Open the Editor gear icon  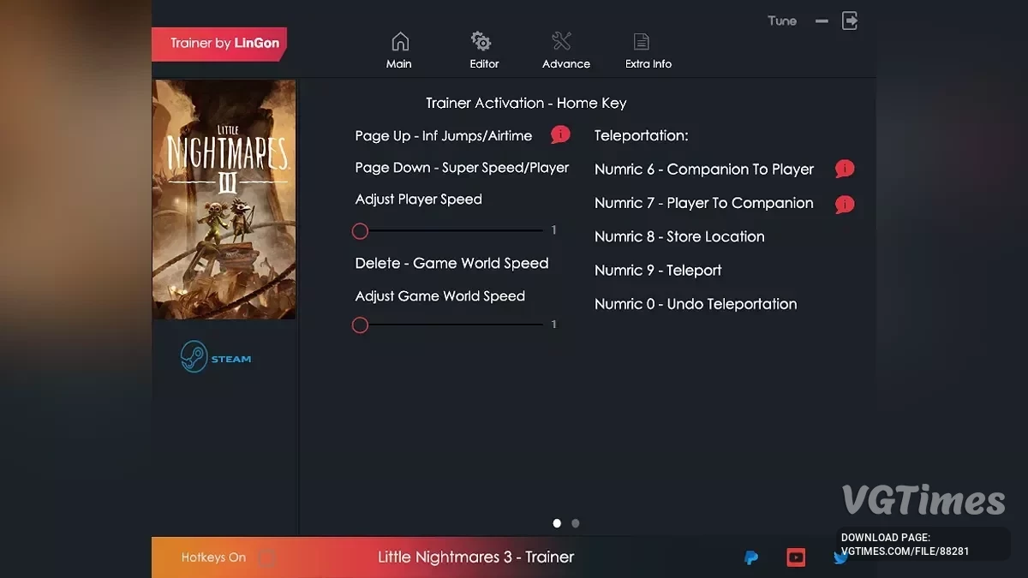(x=481, y=42)
